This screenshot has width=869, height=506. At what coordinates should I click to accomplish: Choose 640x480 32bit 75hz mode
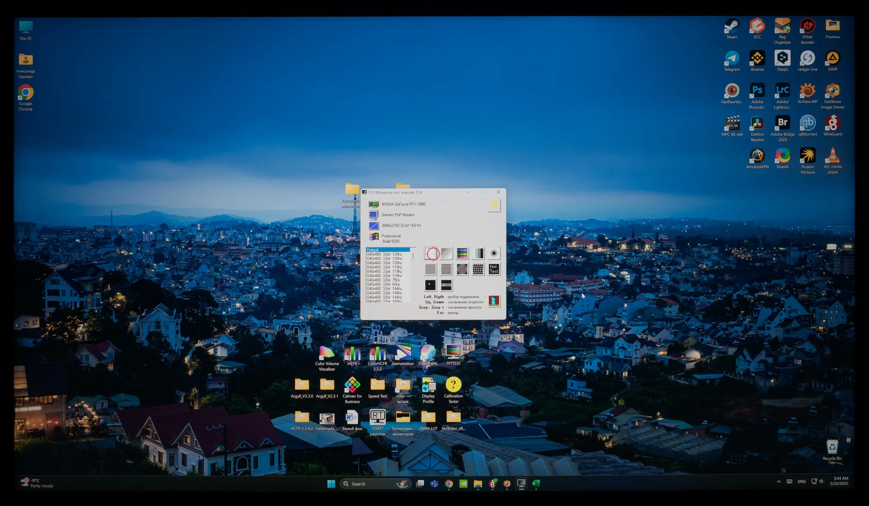(x=384, y=280)
